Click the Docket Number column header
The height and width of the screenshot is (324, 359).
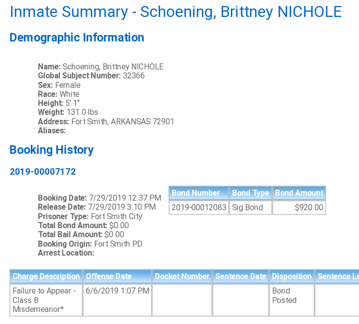pyautogui.click(x=182, y=276)
